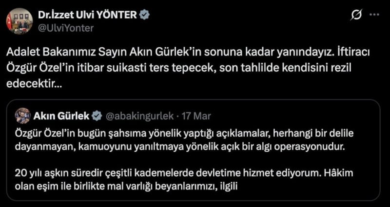
Task: Click verified badge next to Akın Gürlek
Action: 97,116
